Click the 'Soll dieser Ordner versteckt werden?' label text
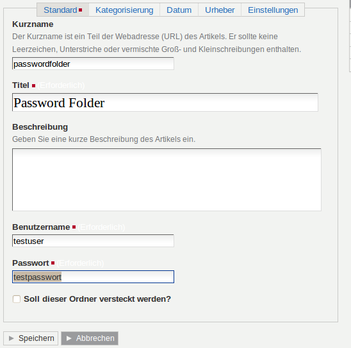Image resolution: width=351 pixels, height=348 pixels. tap(97, 299)
